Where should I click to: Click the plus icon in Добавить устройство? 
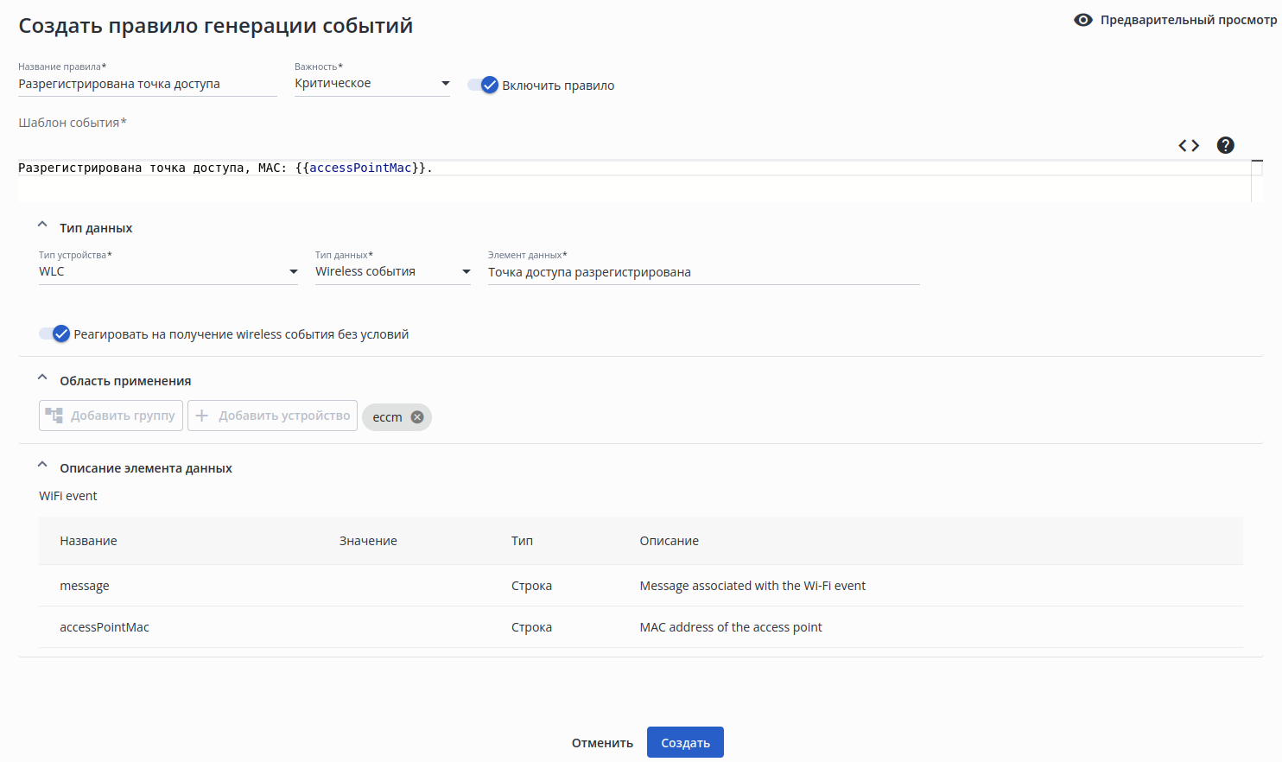[202, 416]
